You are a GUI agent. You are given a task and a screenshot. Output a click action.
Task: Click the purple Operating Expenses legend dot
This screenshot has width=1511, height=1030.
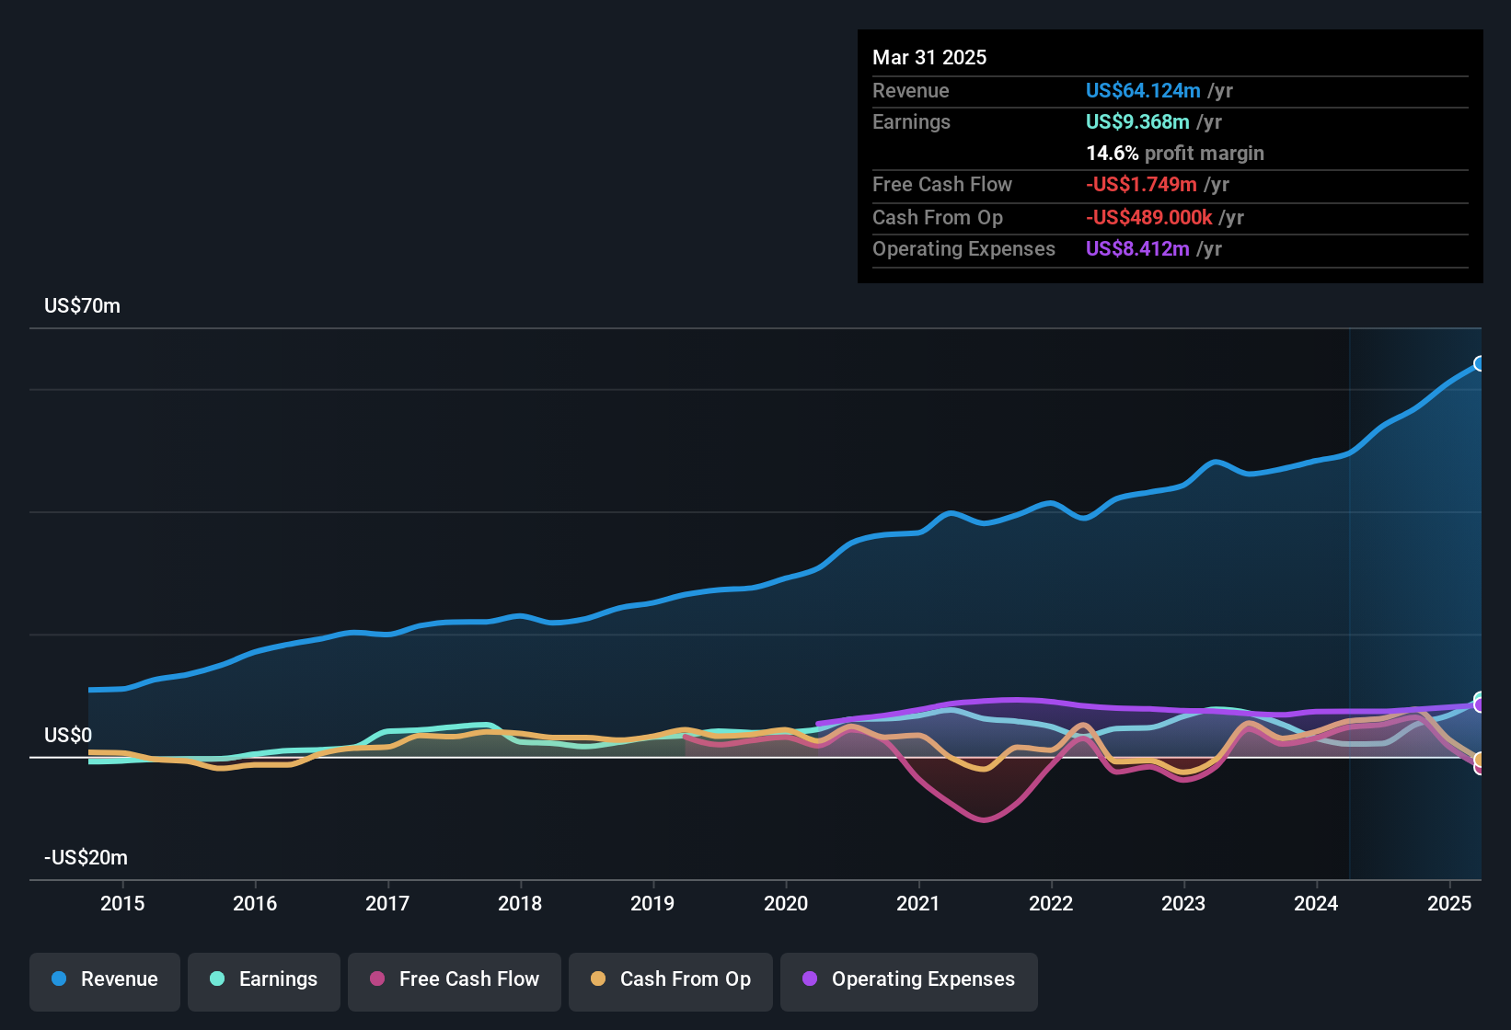click(810, 979)
